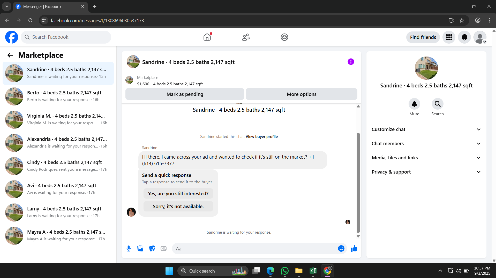Close the Messenger browser tab
Image resolution: width=496 pixels, height=278 pixels.
pos(83,6)
